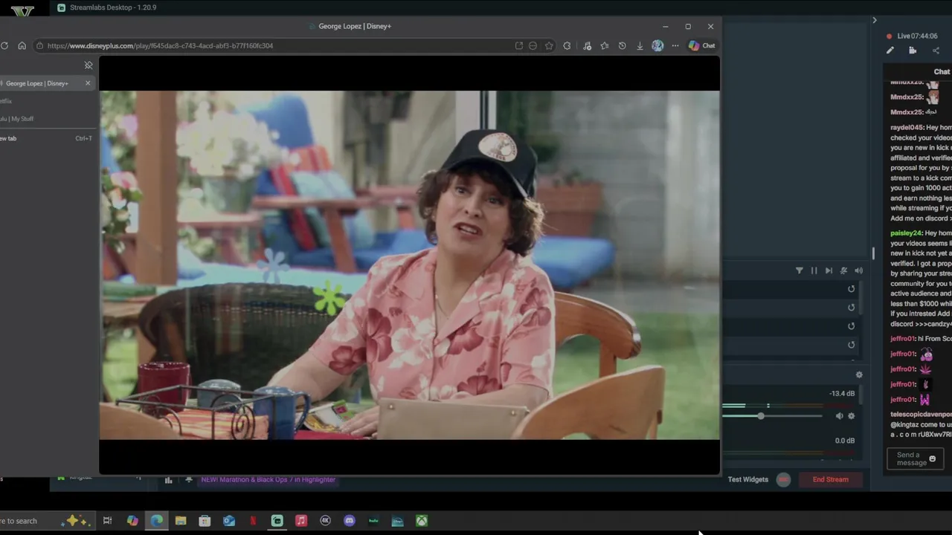Click chat user raydel045 name

(906, 128)
